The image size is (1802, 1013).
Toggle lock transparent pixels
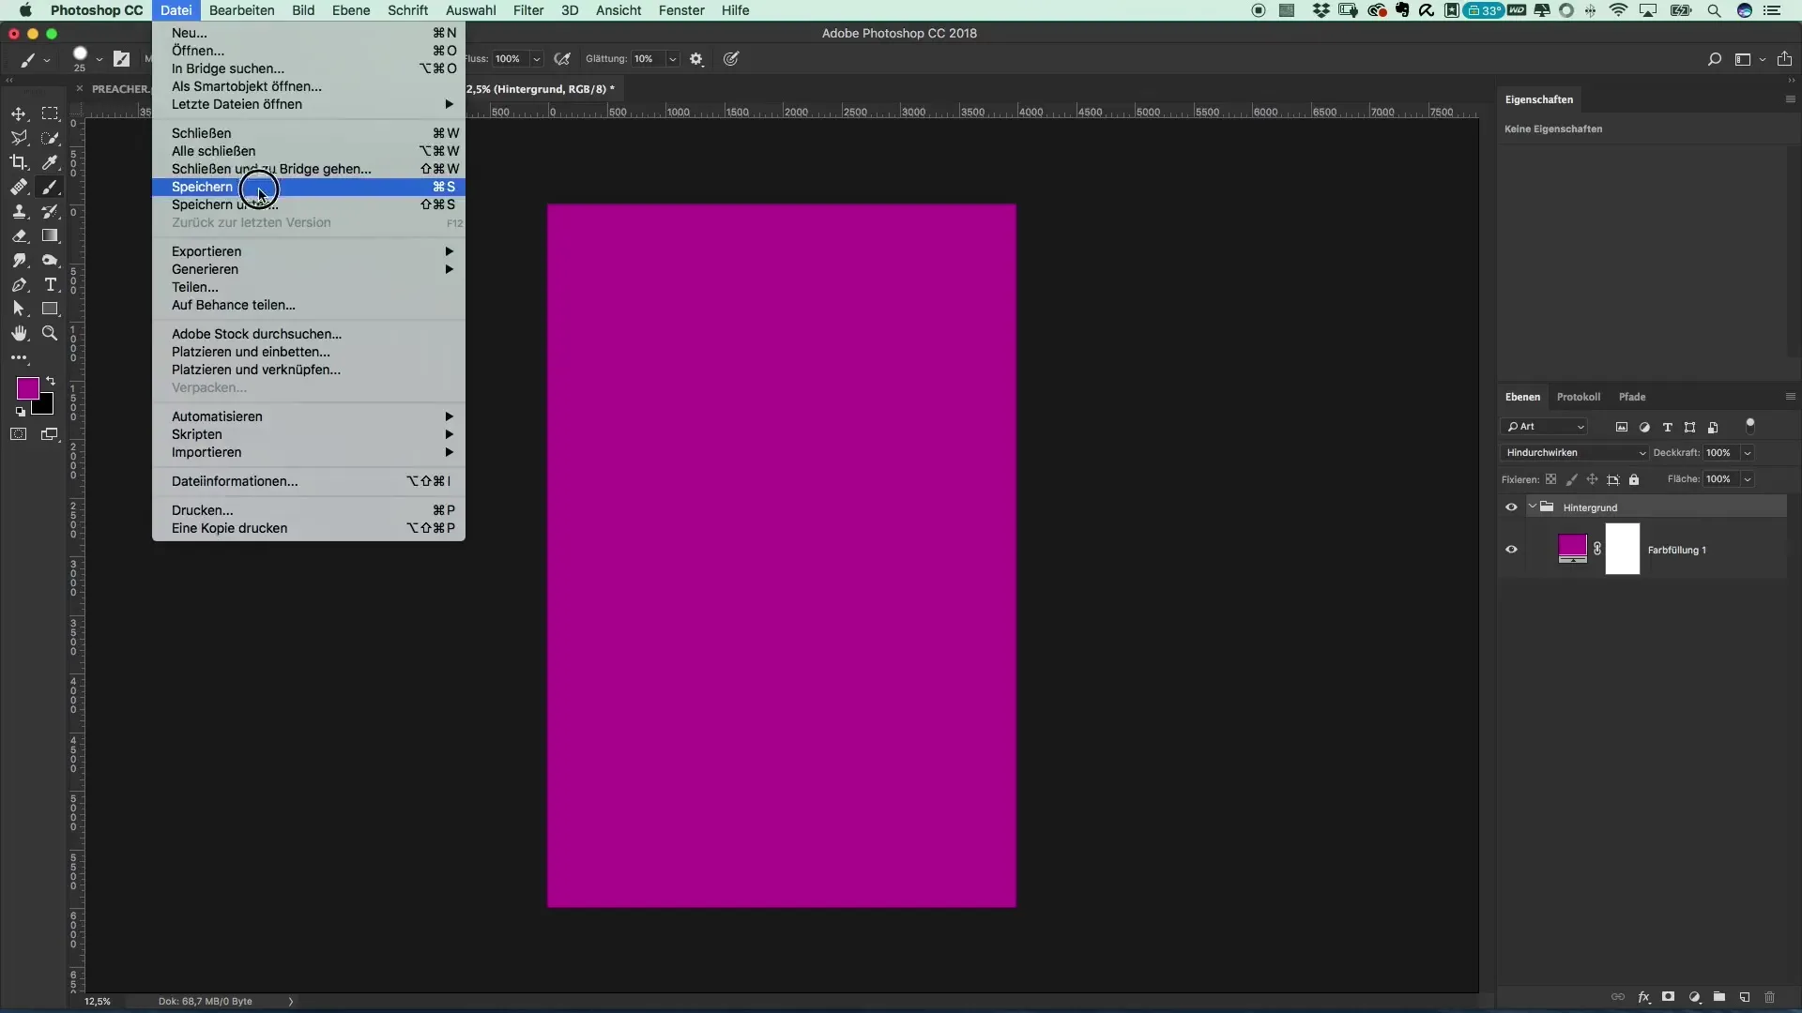click(x=1551, y=479)
